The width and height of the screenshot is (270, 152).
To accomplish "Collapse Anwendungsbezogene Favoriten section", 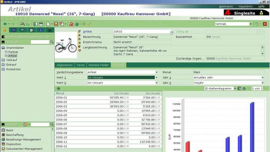I will pos(3,37).
